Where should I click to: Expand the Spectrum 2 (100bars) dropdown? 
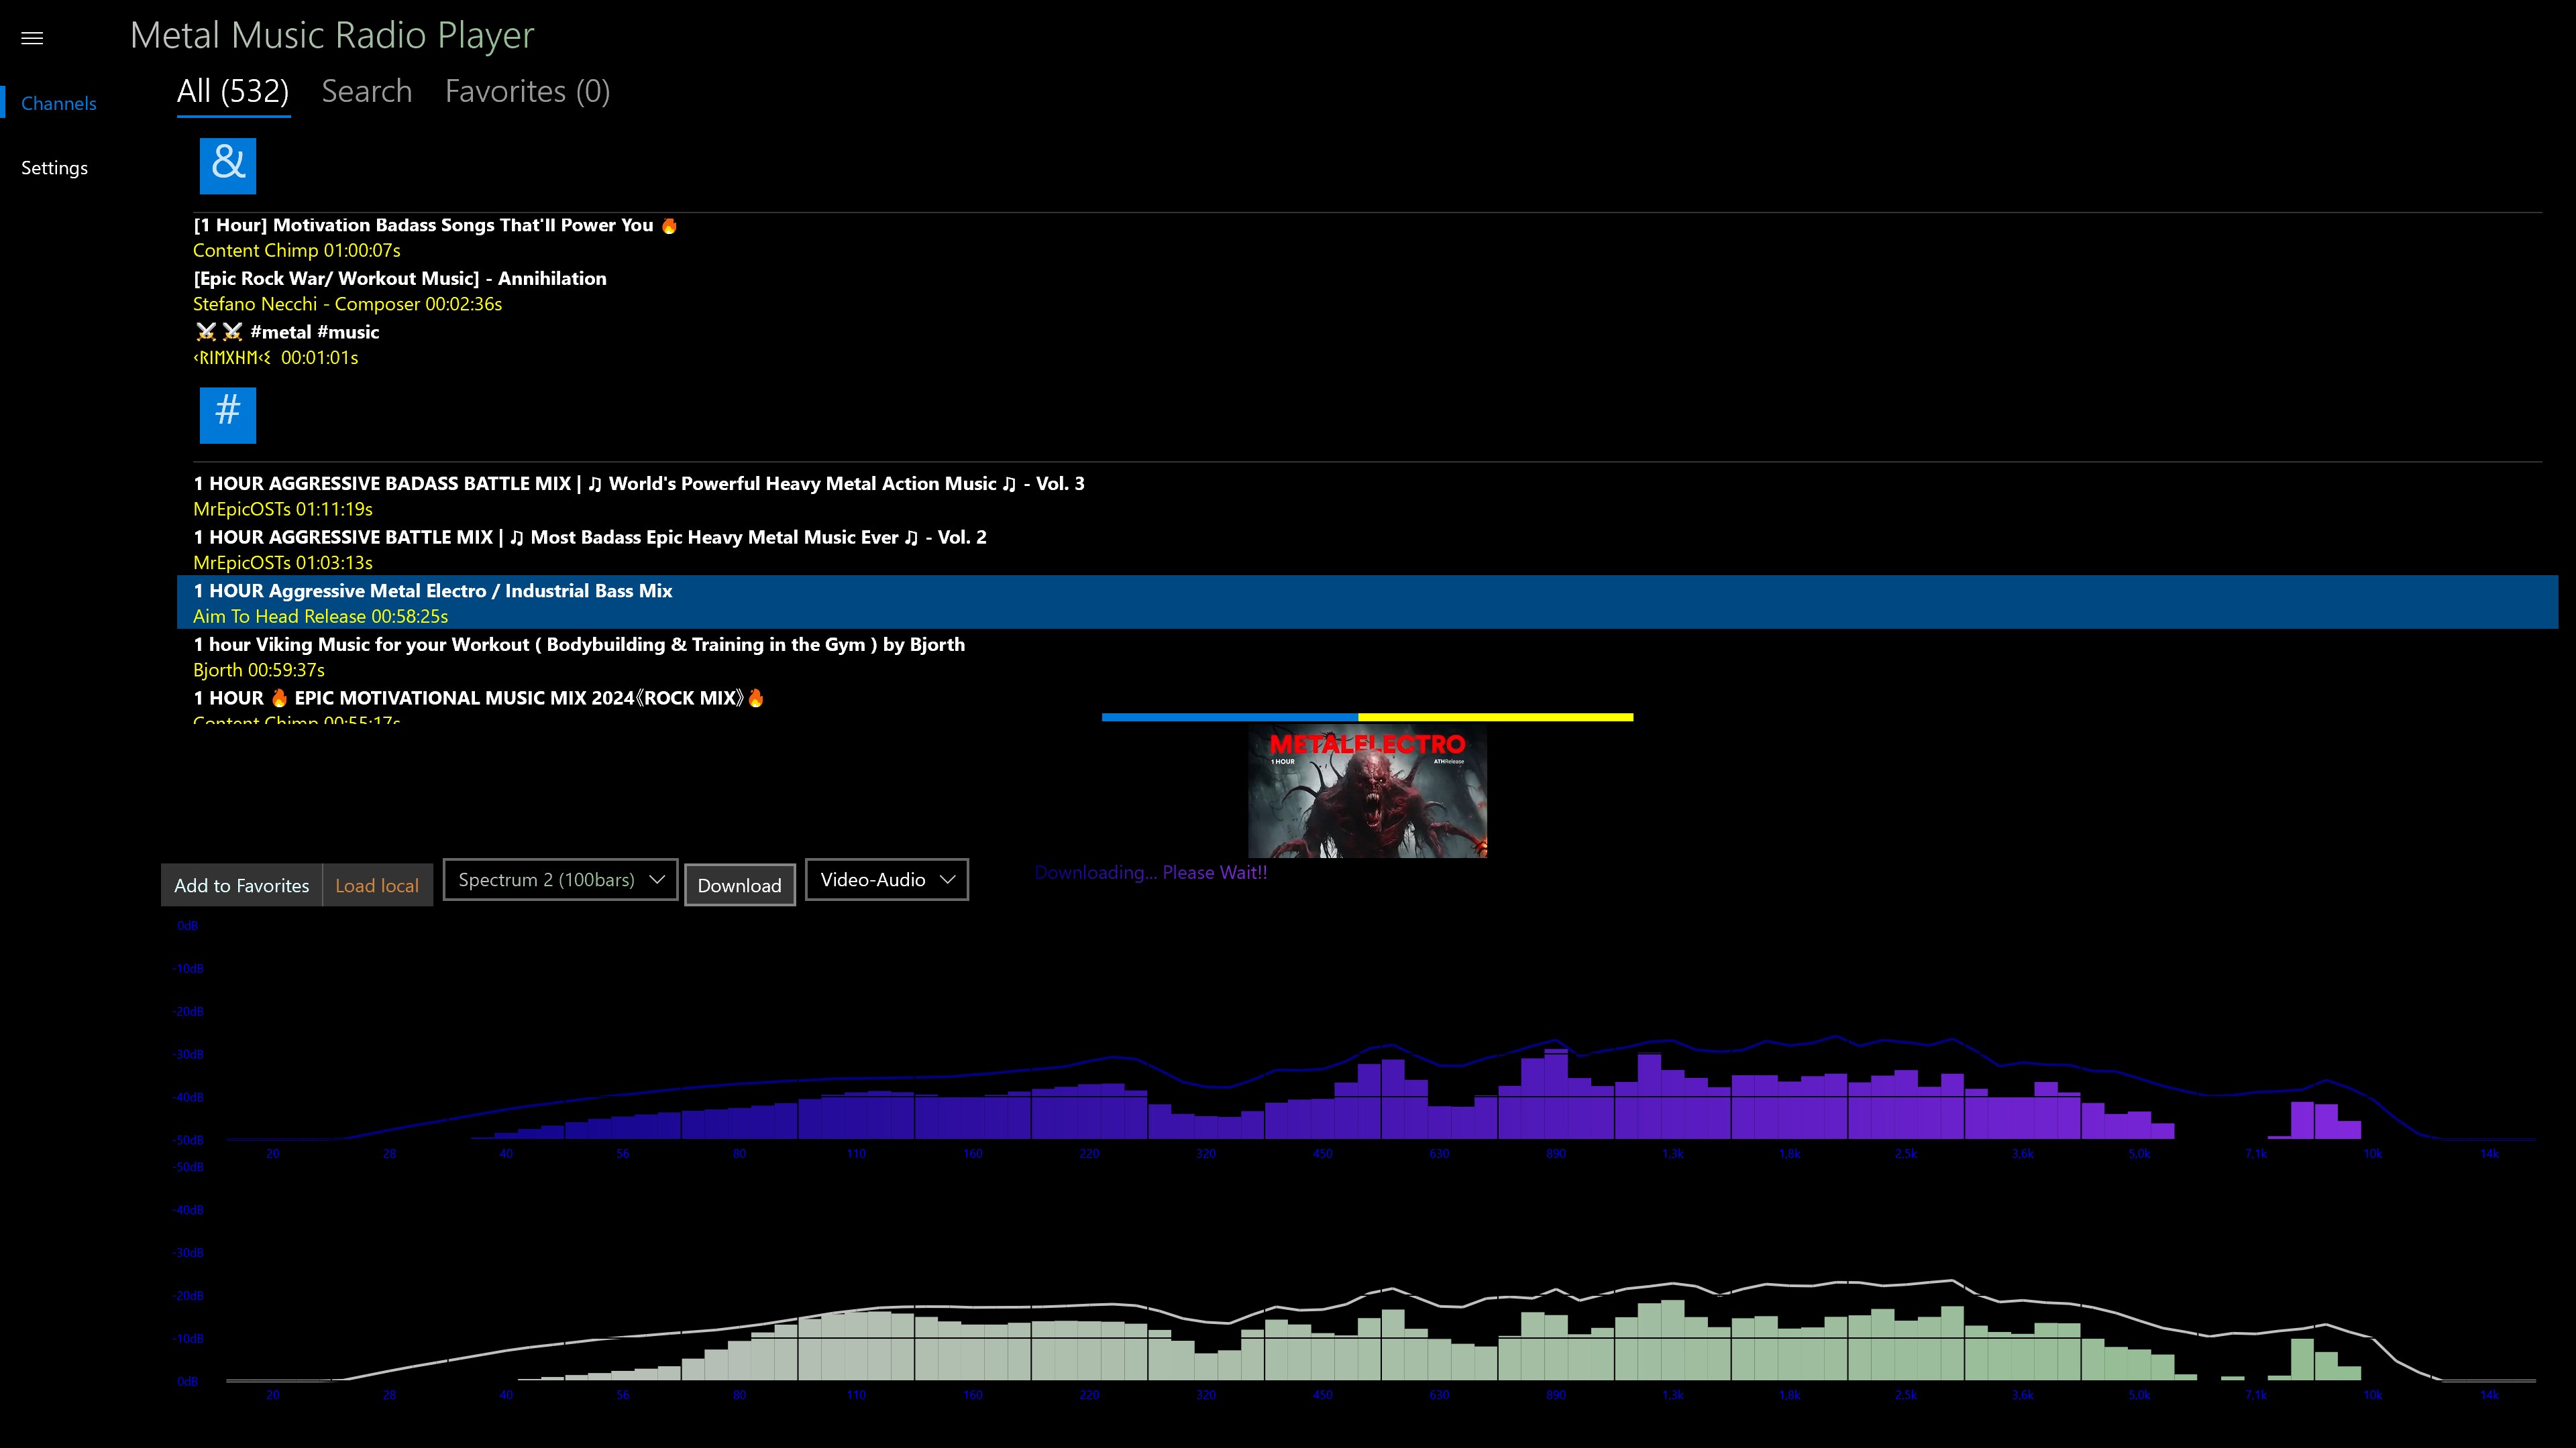(x=560, y=880)
